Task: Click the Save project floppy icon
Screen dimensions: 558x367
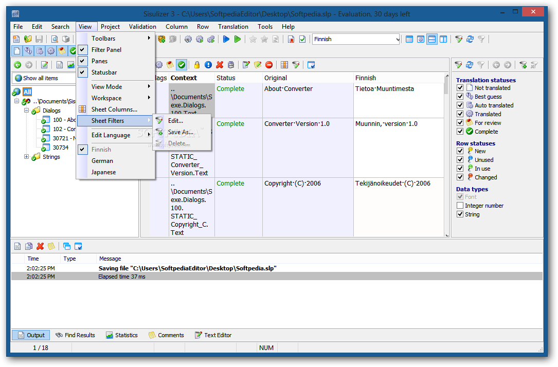Action: 39,39
